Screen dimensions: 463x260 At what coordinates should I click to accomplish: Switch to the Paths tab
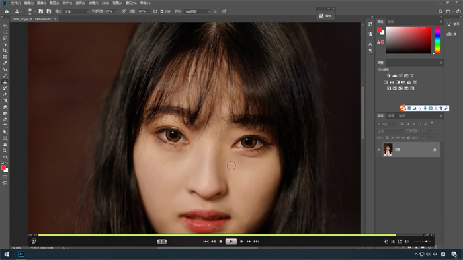coord(402,116)
